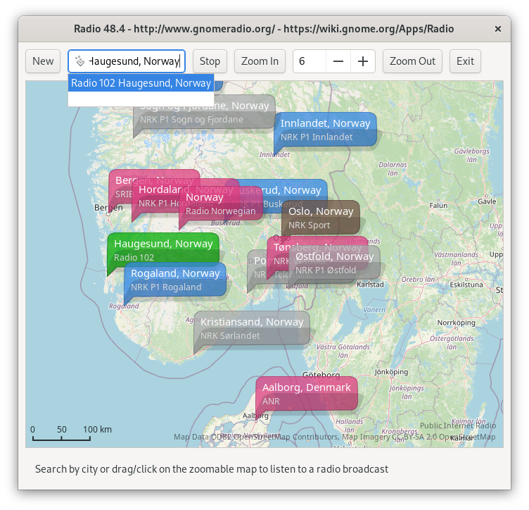Select Oslo NRK Sport marker
This screenshot has height=510, width=529.
click(x=321, y=218)
